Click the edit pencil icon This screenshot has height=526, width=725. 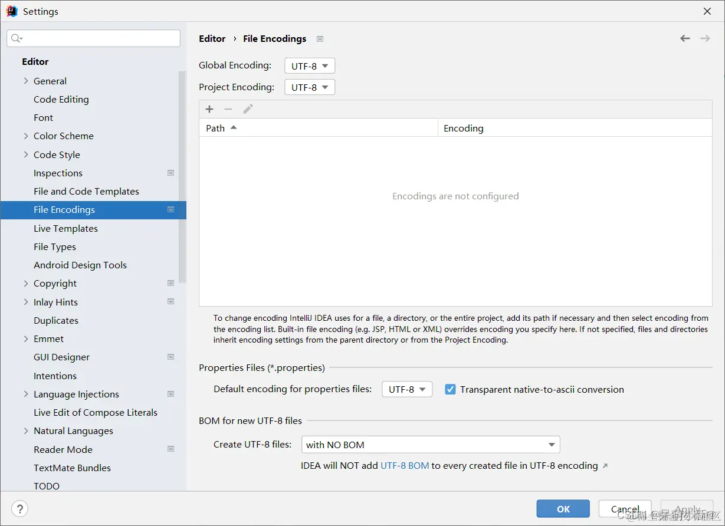click(248, 109)
